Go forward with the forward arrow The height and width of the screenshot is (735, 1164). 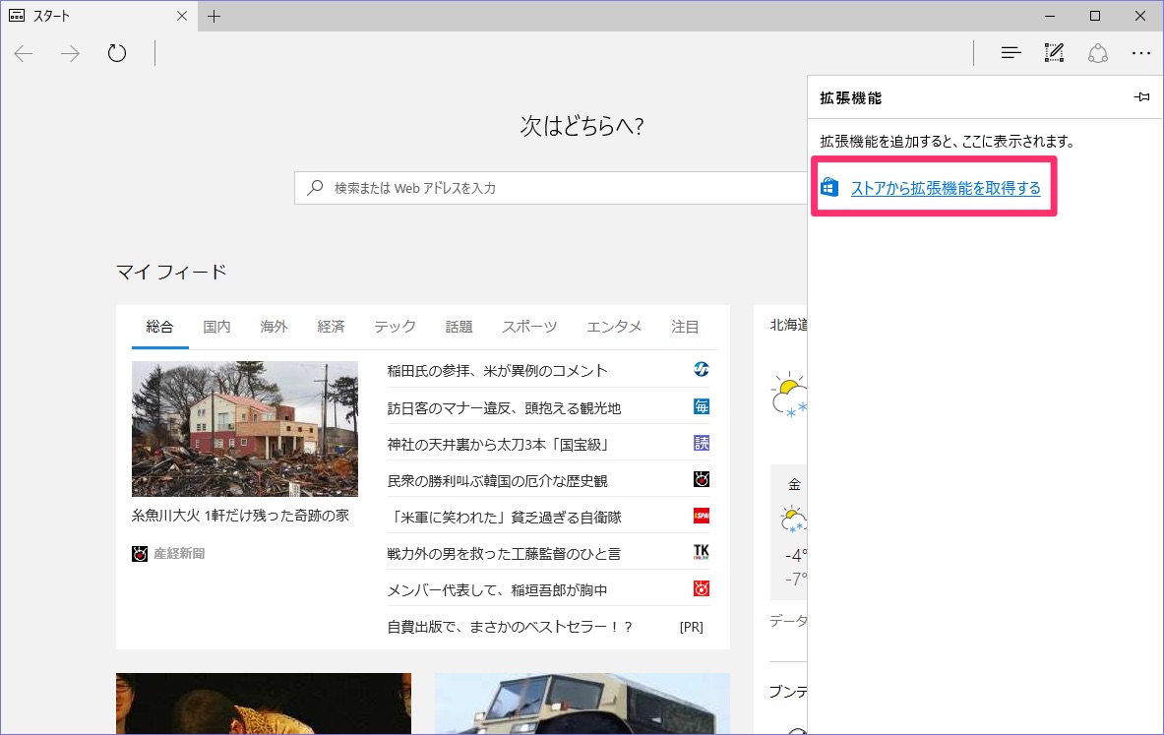click(70, 53)
